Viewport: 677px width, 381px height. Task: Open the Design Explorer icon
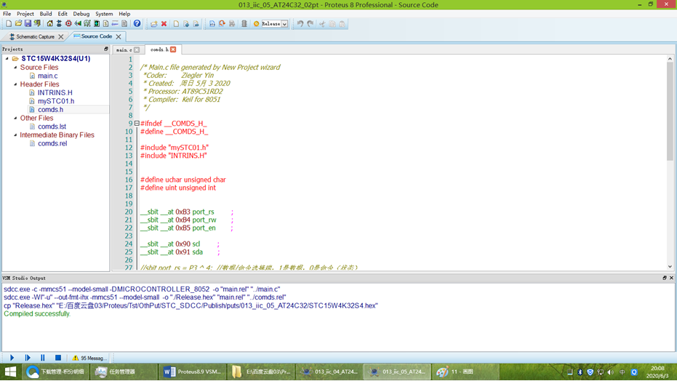(97, 24)
